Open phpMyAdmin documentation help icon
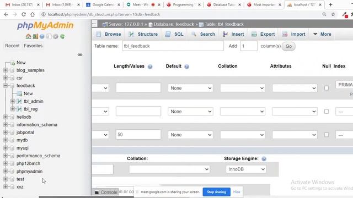353x198 pixels. (x=42, y=36)
